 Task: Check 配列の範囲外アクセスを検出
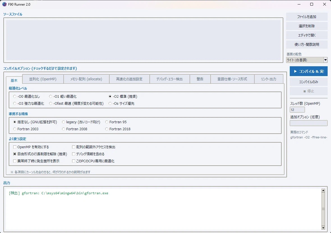(x=94, y=147)
